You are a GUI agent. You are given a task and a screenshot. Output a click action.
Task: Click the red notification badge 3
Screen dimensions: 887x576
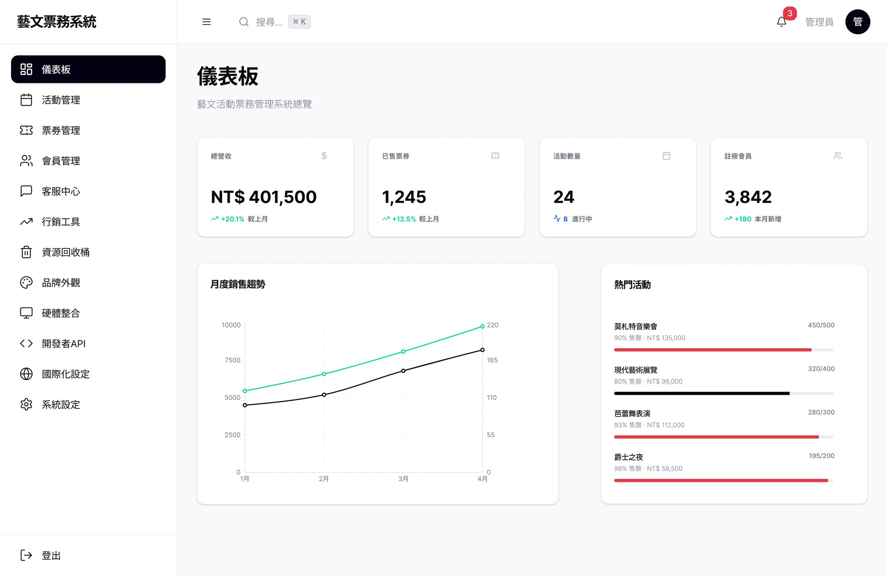click(790, 13)
